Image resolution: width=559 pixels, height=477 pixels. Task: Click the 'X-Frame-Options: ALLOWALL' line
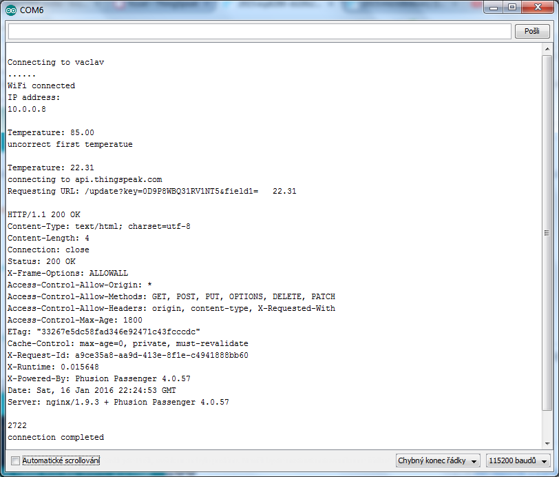point(67,273)
